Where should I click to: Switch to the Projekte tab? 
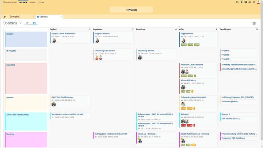tap(16, 17)
